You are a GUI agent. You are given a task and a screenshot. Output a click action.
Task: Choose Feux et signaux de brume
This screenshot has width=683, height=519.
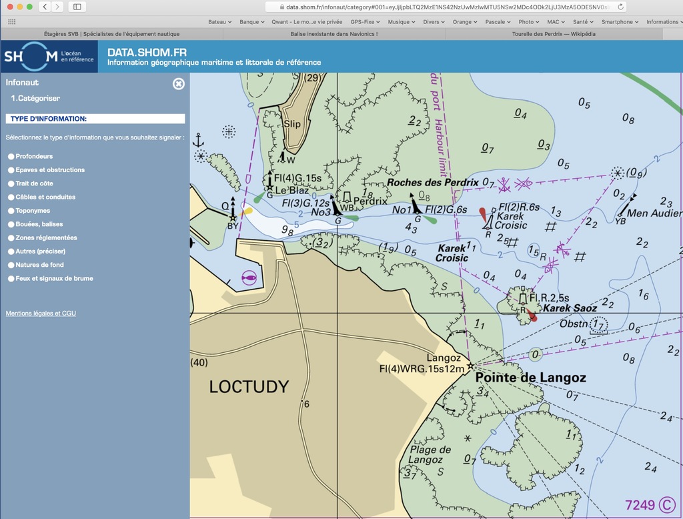pos(11,278)
